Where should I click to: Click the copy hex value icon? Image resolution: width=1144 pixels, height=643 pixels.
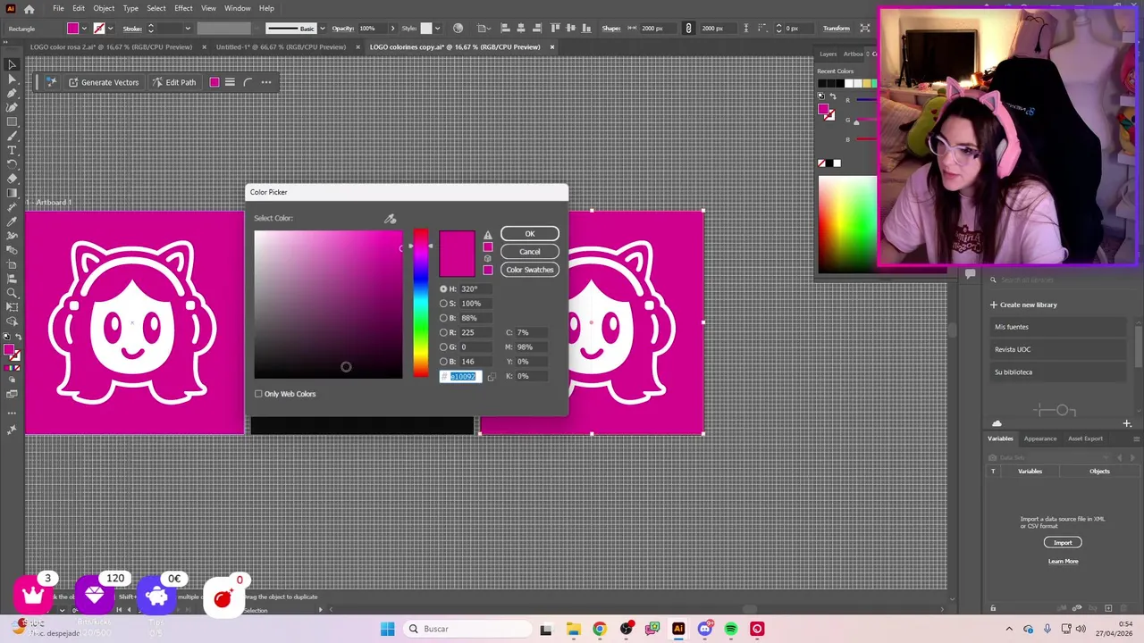coord(491,377)
